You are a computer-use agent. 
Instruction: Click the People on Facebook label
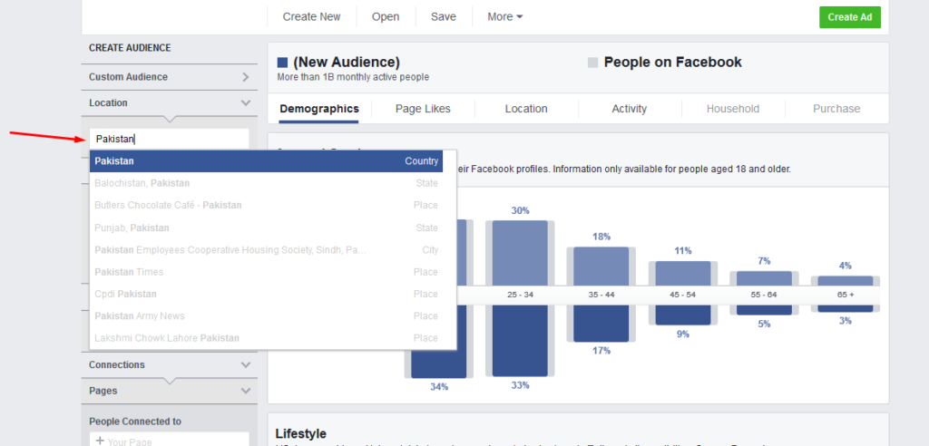click(672, 63)
